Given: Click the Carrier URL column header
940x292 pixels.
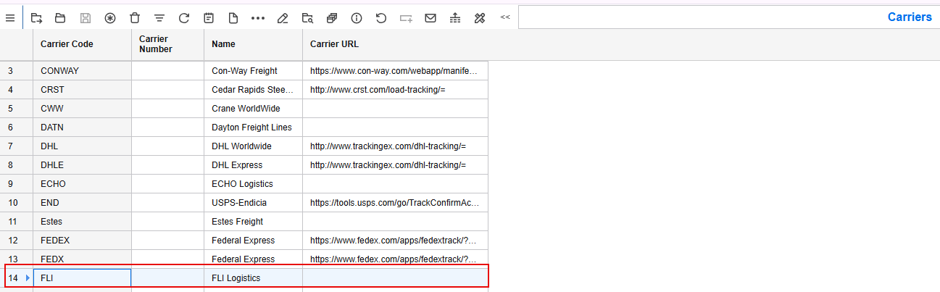Looking at the screenshot, I should (334, 44).
